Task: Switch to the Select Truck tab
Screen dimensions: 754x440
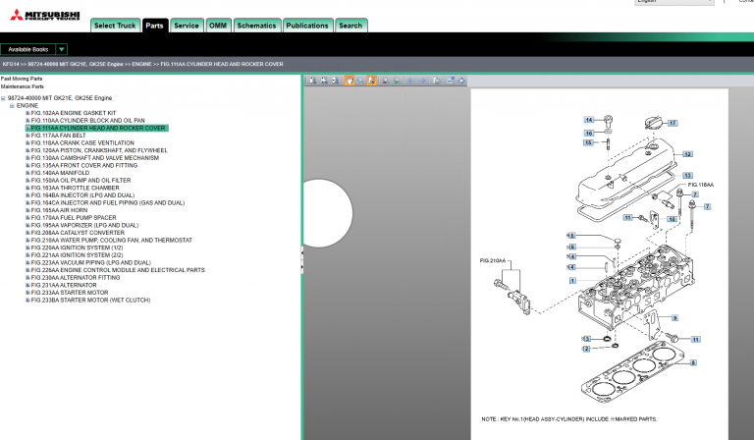Action: [x=115, y=26]
